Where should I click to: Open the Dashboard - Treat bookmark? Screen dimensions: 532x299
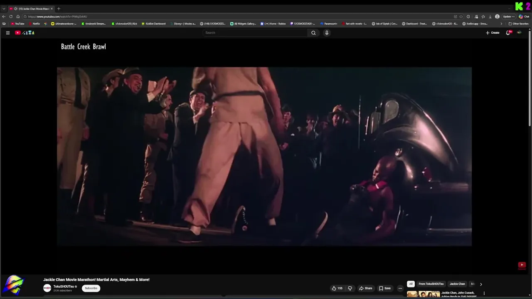[415, 24]
